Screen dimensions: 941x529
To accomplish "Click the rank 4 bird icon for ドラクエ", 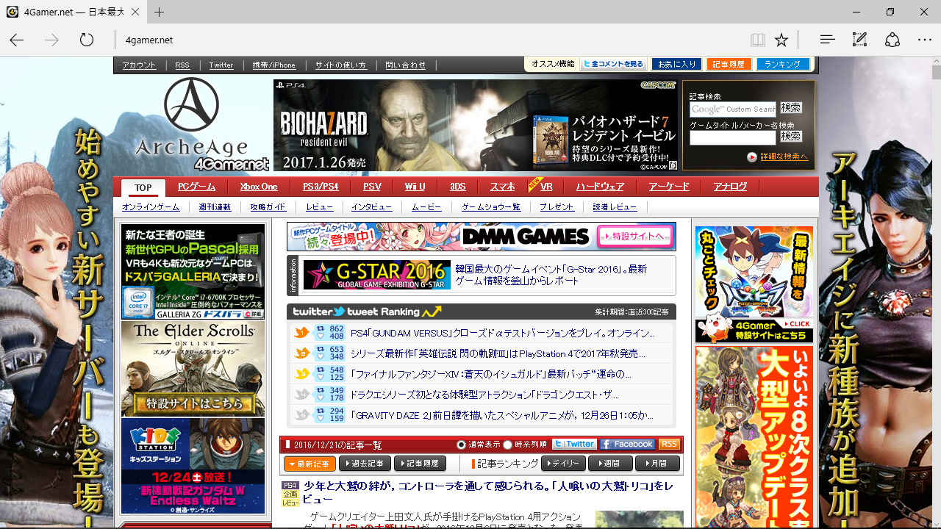I will pyautogui.click(x=301, y=395).
